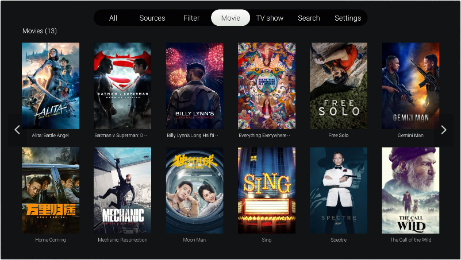Open the Sources tab

click(x=152, y=18)
